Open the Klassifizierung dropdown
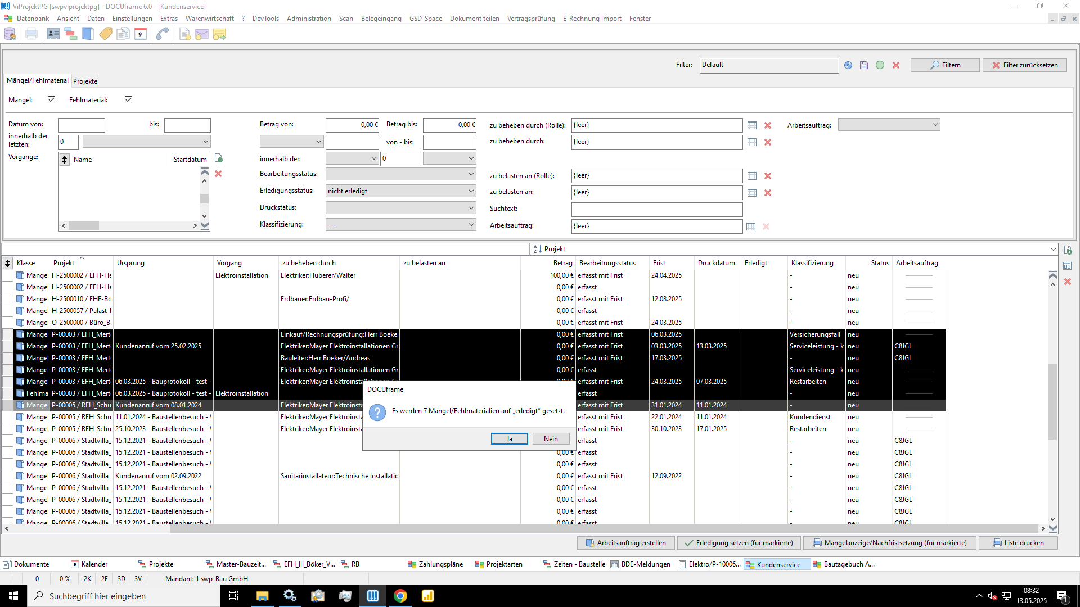The height and width of the screenshot is (607, 1080). point(401,225)
